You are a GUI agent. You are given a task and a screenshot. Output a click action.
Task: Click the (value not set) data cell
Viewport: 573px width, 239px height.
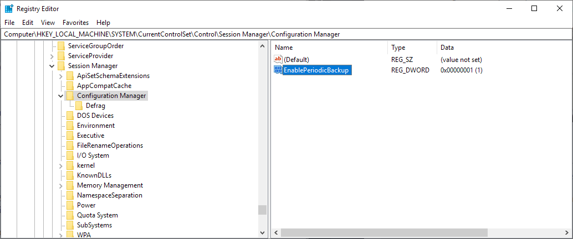click(461, 60)
